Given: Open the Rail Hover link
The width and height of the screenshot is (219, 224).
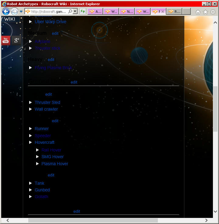Looking at the screenshot, I should [x=51, y=150].
